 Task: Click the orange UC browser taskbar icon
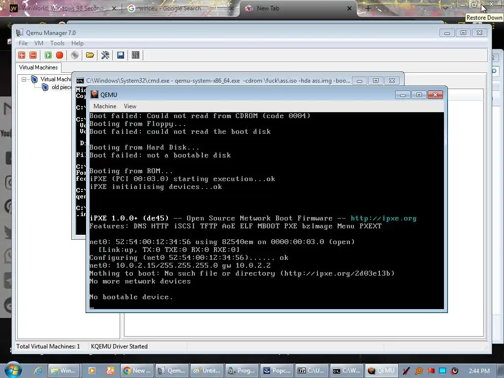click(x=110, y=371)
